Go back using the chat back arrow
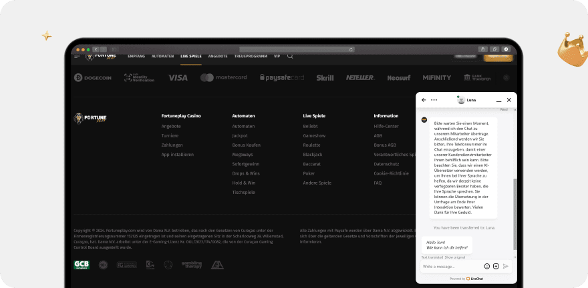Viewport: 588px width, 288px height. (424, 100)
